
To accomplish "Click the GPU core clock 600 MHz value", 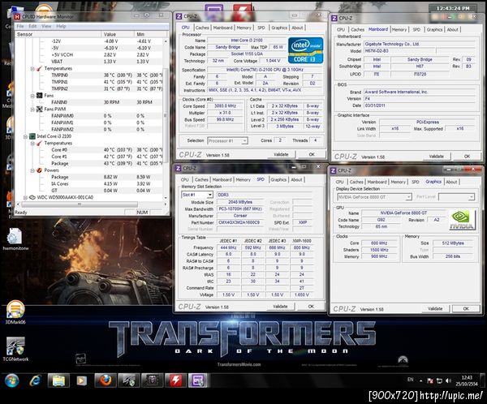I will [x=379, y=243].
